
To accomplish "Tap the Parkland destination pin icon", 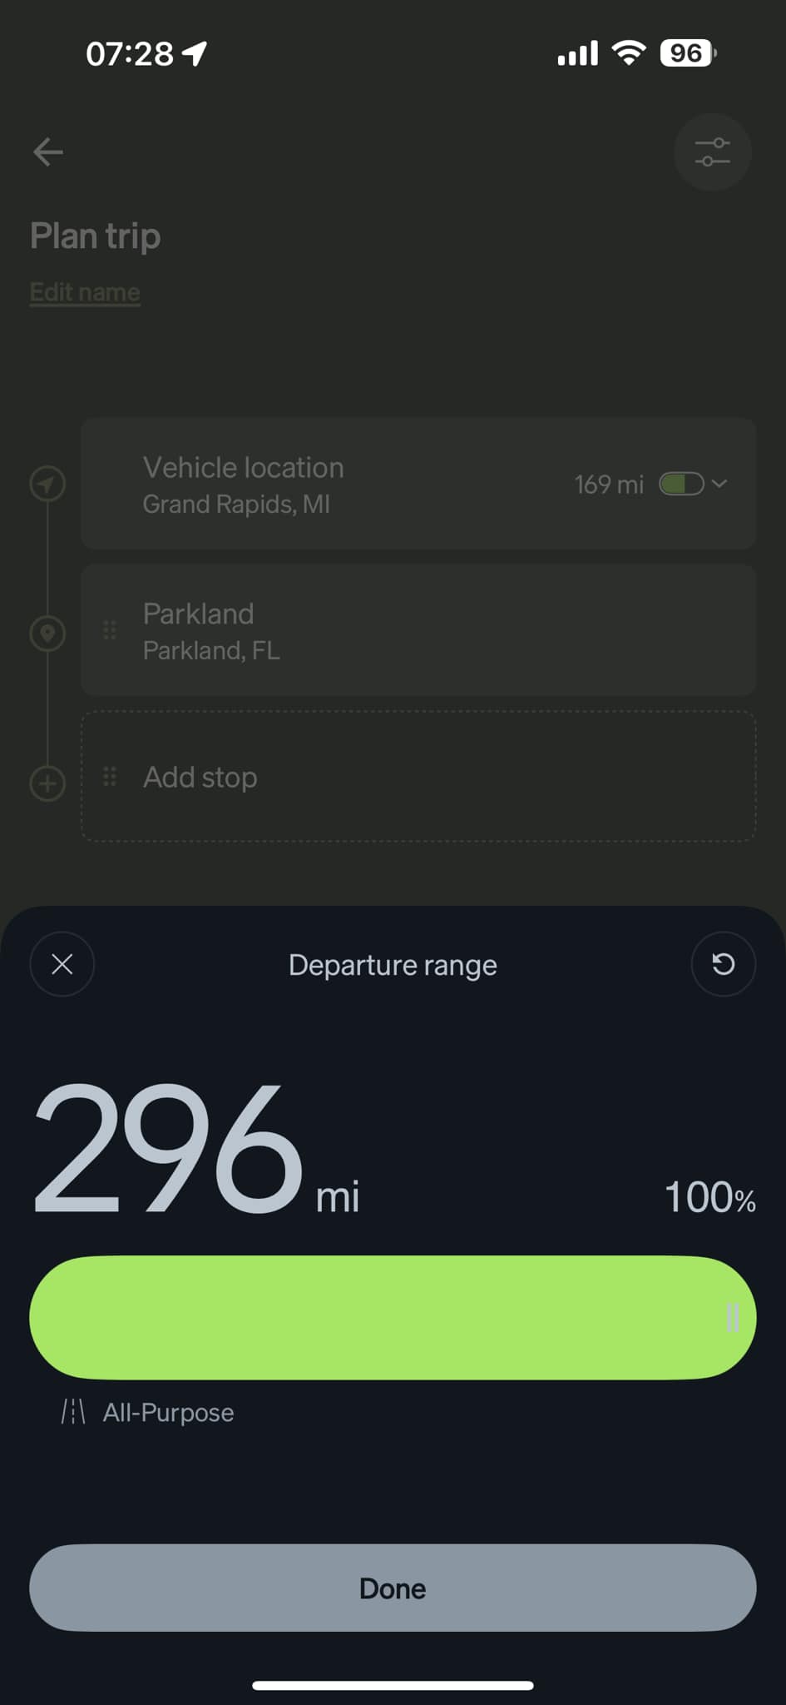I will (47, 634).
